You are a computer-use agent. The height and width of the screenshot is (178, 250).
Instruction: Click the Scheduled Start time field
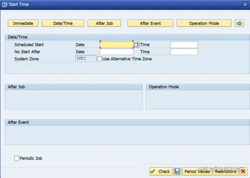pyautogui.click(x=184, y=45)
